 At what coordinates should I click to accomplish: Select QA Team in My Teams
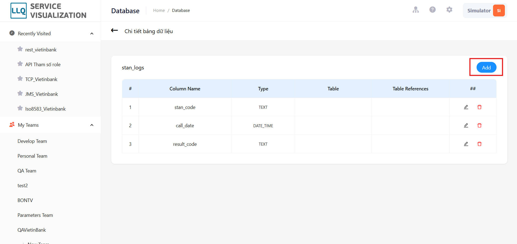pos(27,171)
